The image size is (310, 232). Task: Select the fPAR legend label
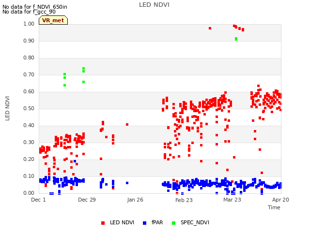click(x=157, y=222)
